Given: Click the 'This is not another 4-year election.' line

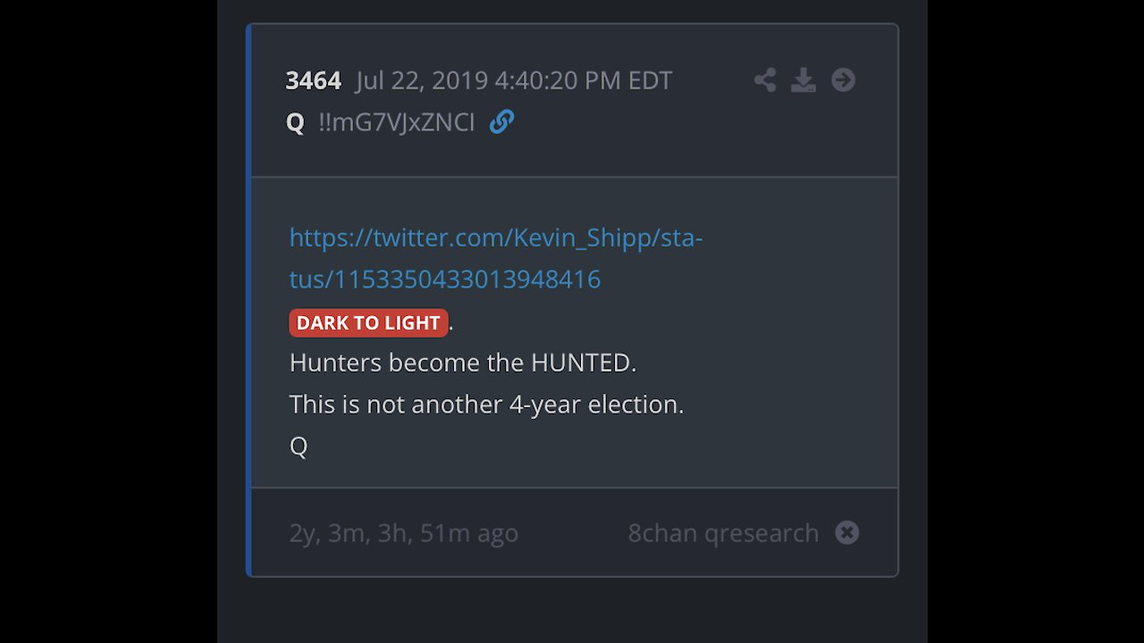Looking at the screenshot, I should pos(486,405).
